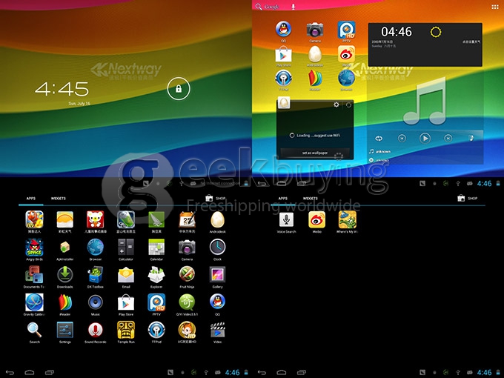Launch the Calculator app

click(x=126, y=247)
